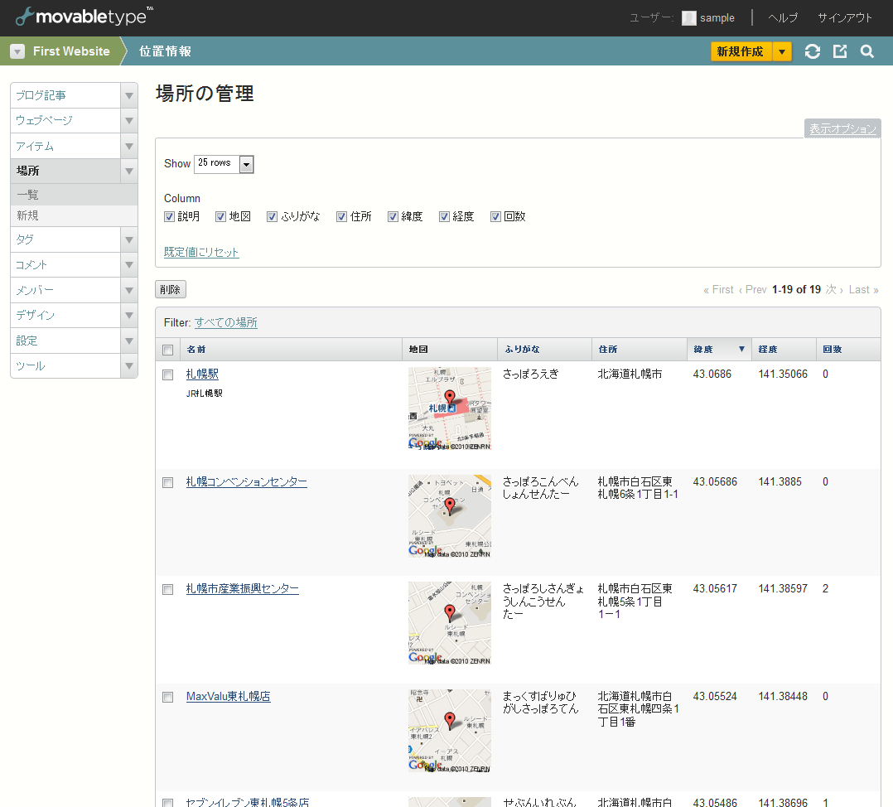Expand the デザイン sidebar arrow
The width and height of the screenshot is (893, 807).
click(129, 316)
